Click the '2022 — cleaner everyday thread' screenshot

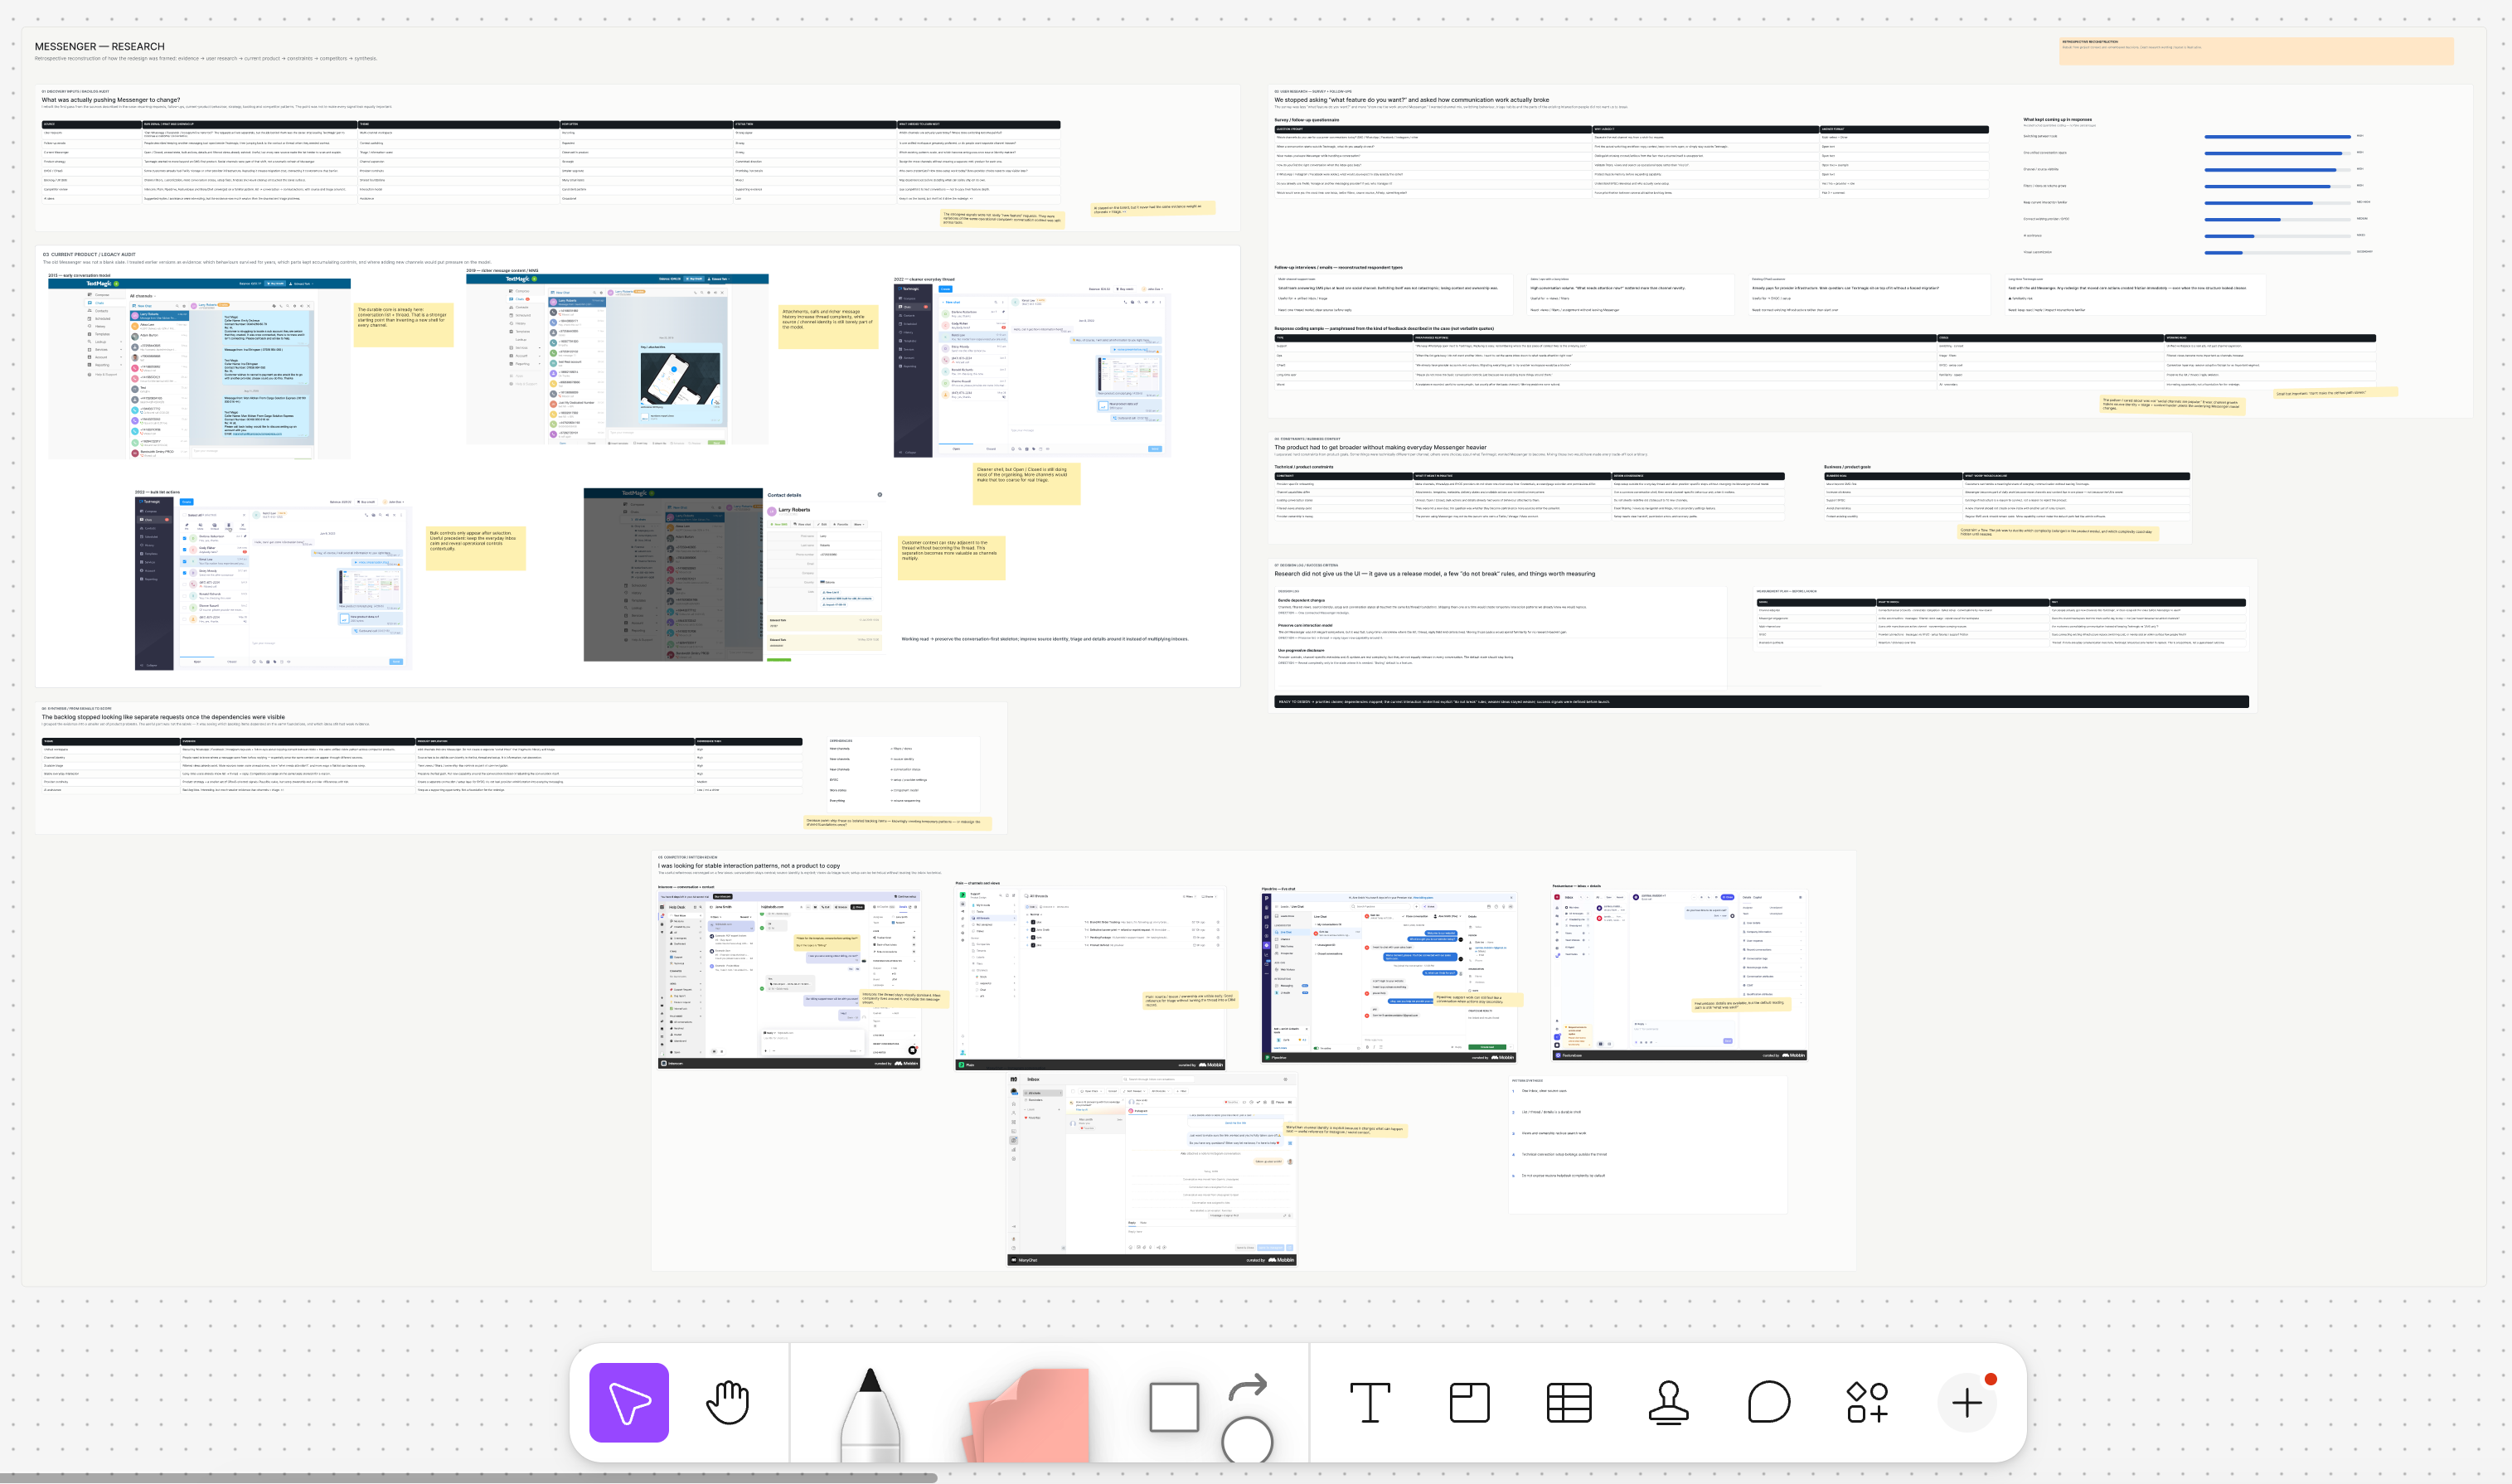click(x=1031, y=370)
